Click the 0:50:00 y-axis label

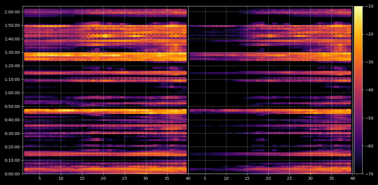(12, 106)
